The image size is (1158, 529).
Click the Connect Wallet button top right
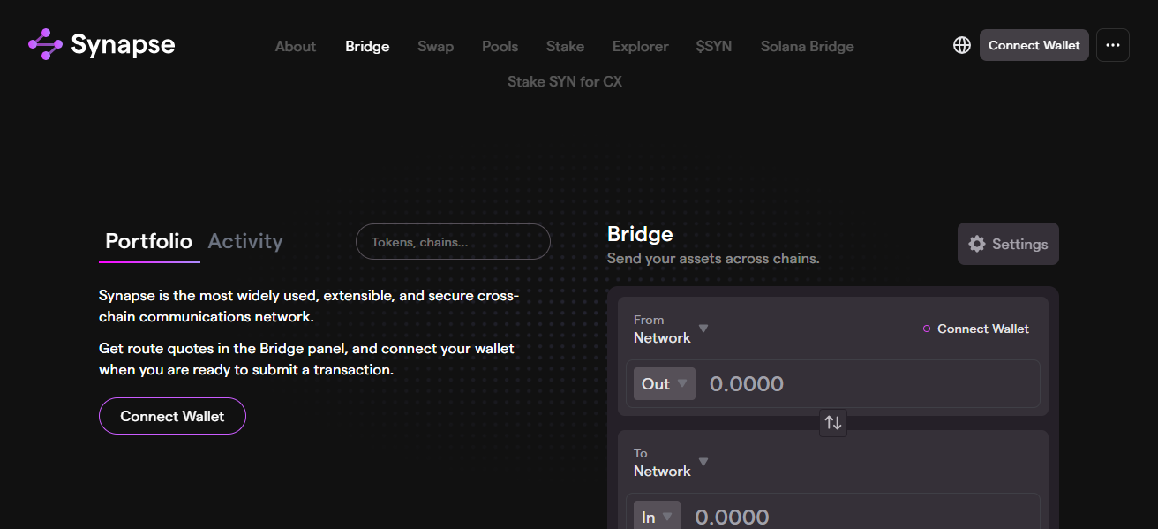point(1034,44)
